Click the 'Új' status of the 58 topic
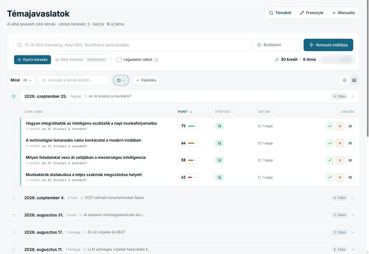 (219, 160)
